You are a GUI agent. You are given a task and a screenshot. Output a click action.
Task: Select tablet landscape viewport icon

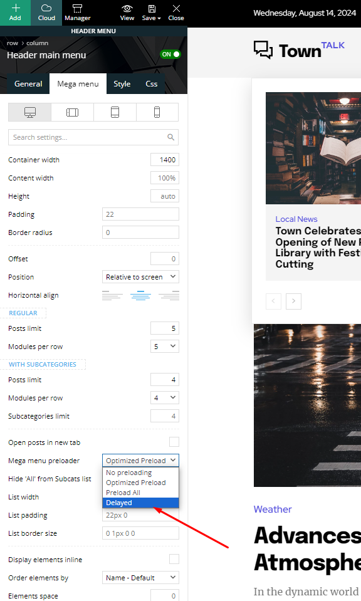(x=73, y=112)
